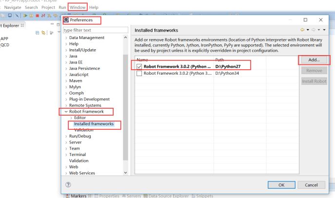This screenshot has width=335, height=198.
Task: Open the Navigate menu
Action: pos(13,7)
